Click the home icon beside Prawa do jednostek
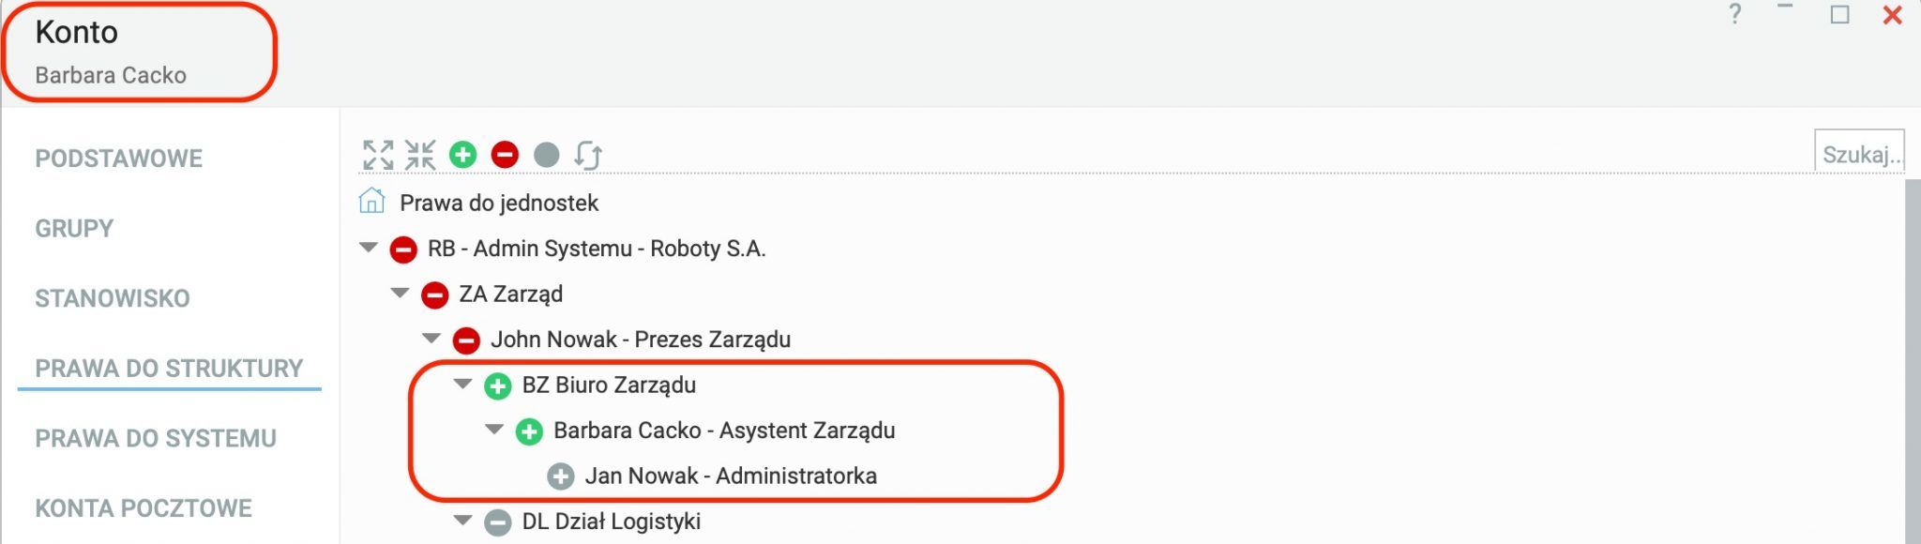This screenshot has width=1921, height=544. 371,201
